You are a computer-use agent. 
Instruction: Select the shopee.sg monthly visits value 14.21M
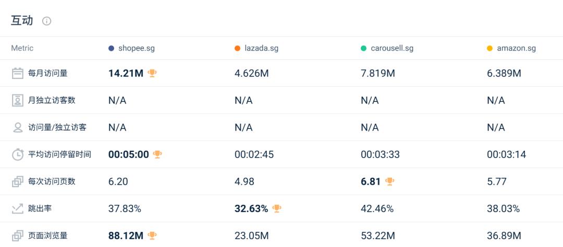coord(126,73)
